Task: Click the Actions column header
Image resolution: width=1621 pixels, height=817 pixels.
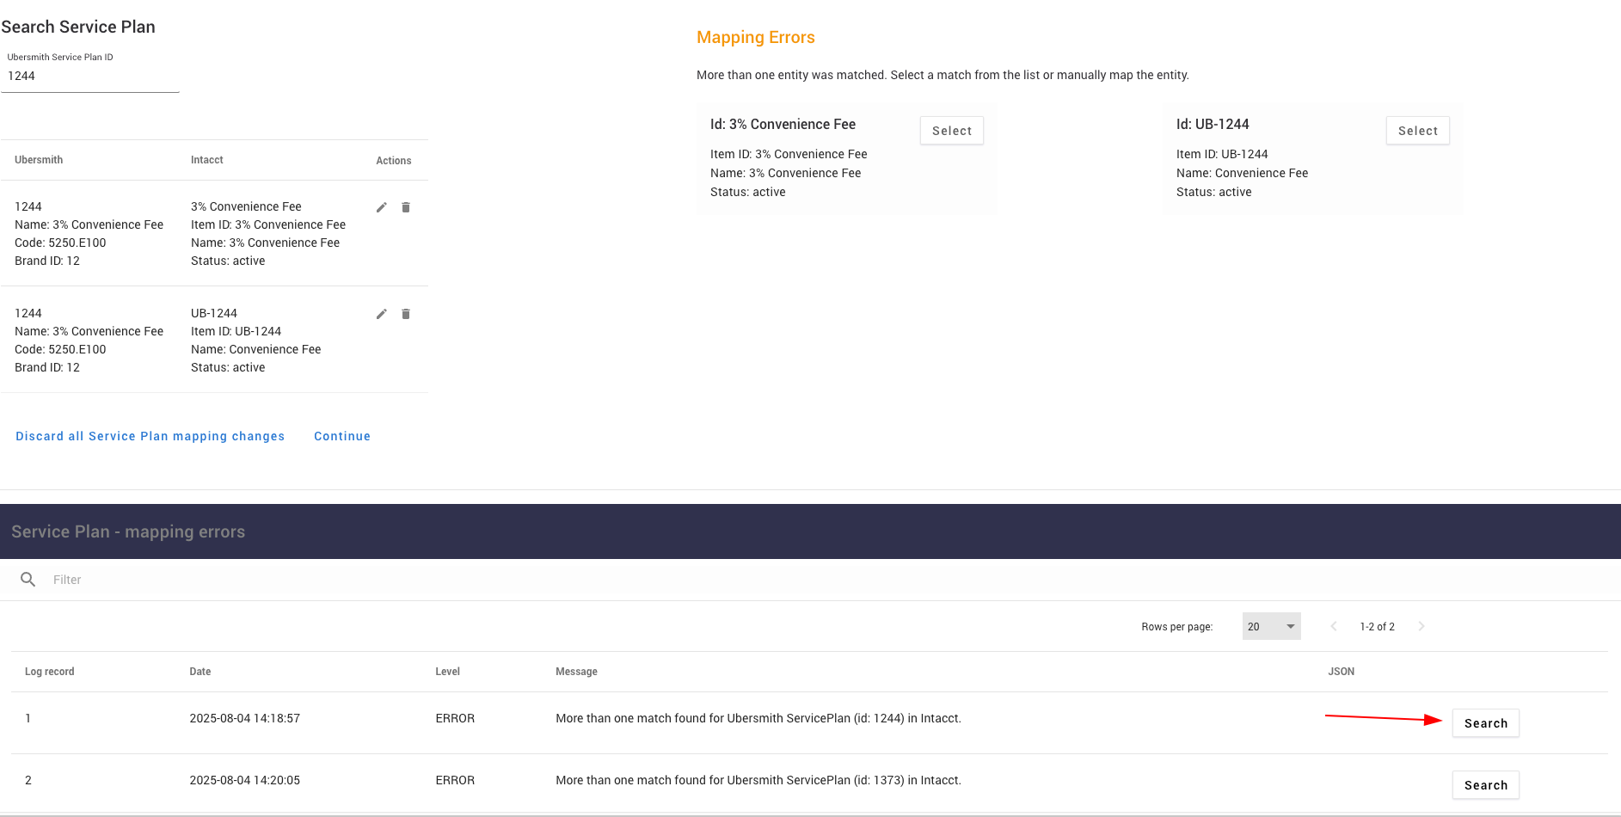Action: (x=394, y=161)
